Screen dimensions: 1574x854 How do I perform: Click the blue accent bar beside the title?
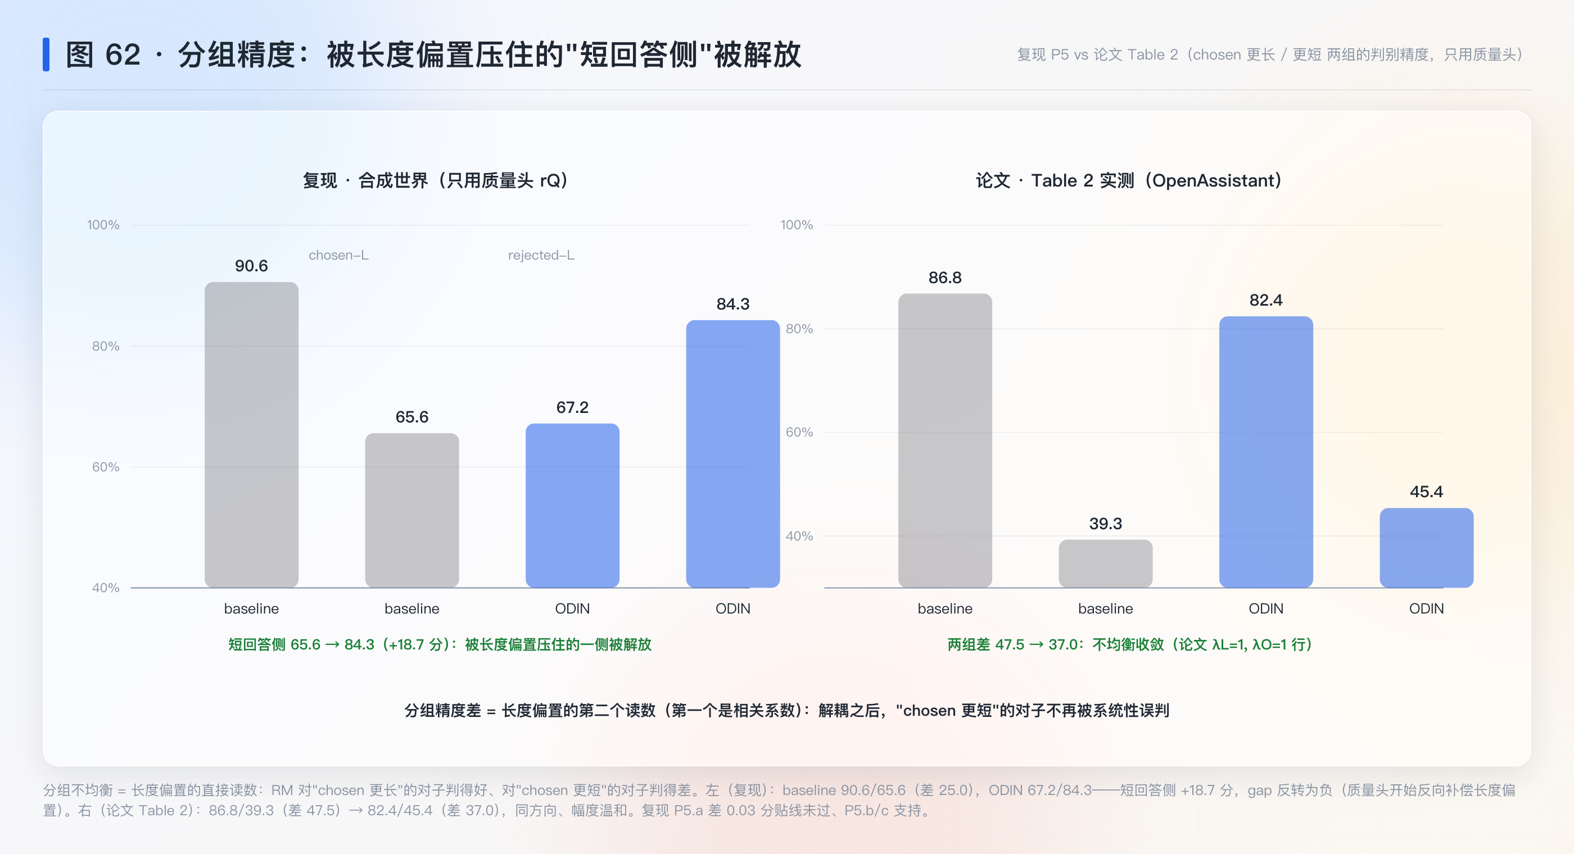46,54
